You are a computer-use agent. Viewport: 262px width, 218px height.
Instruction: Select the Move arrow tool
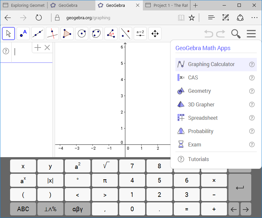click(x=8, y=34)
